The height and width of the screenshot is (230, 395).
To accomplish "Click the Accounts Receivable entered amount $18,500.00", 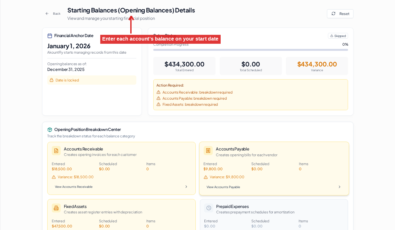I will point(62,169).
